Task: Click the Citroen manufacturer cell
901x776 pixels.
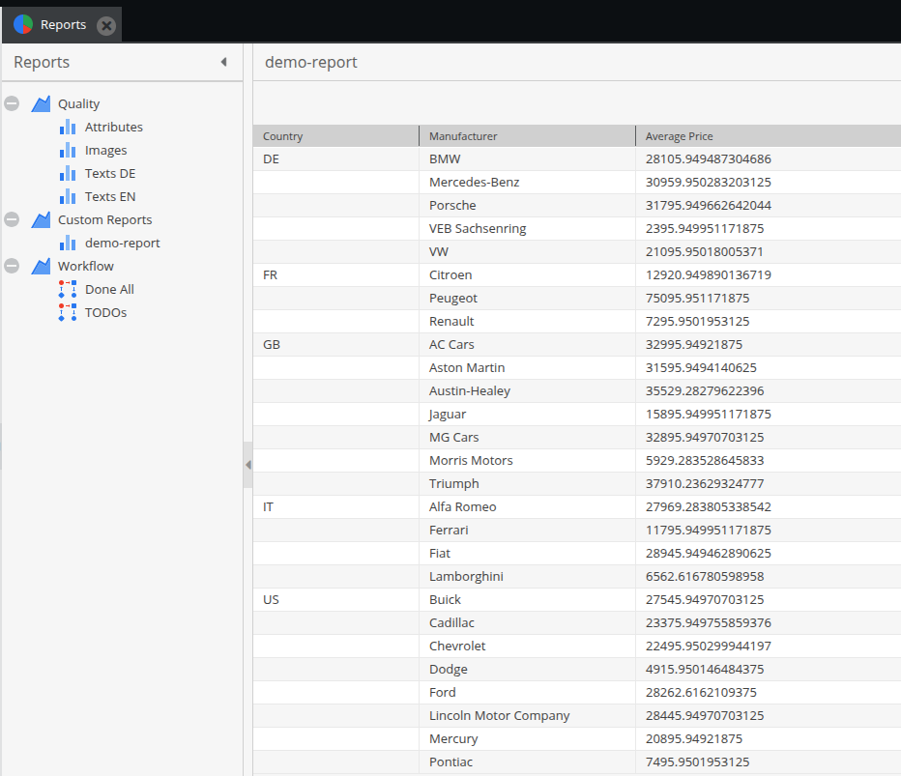Action: coord(528,275)
